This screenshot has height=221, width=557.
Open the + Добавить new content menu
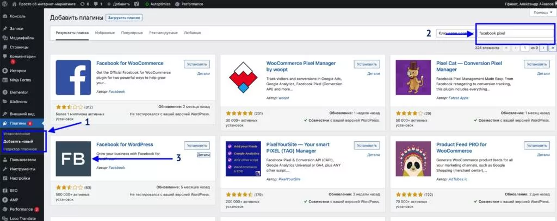pos(118,4)
